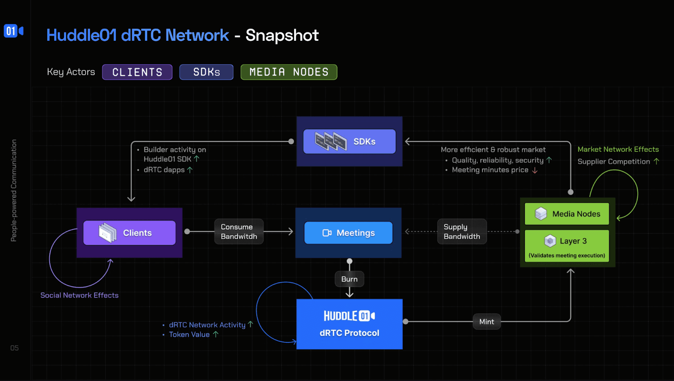This screenshot has width=674, height=381.
Task: Click the Market Network Effects text
Action: pos(618,149)
